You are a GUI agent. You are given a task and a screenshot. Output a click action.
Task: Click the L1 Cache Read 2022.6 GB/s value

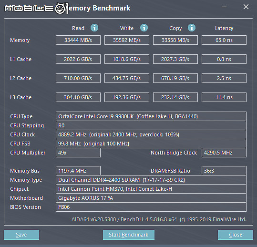pos(78,59)
